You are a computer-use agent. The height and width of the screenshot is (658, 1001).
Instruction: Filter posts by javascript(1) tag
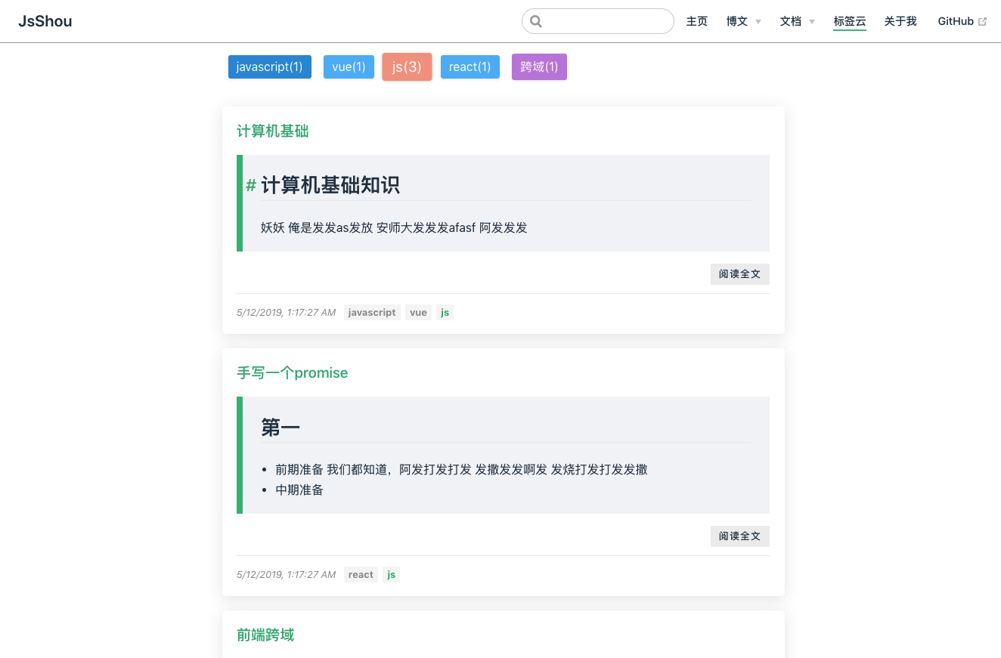(269, 66)
